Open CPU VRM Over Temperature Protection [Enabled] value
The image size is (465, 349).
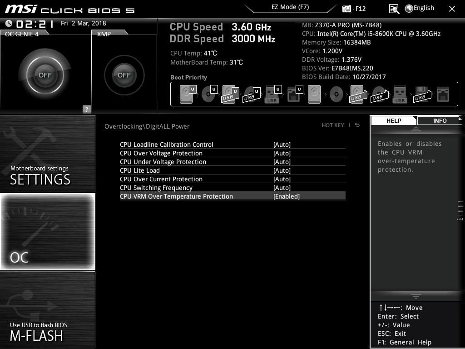(287, 196)
